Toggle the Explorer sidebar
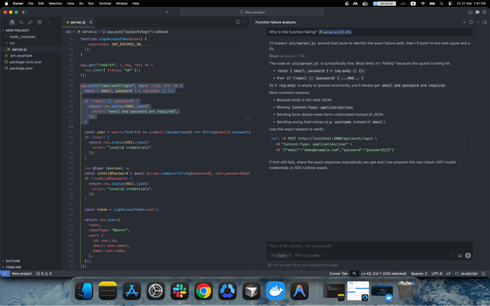This screenshot has width=490, height=306. (x=11, y=22)
